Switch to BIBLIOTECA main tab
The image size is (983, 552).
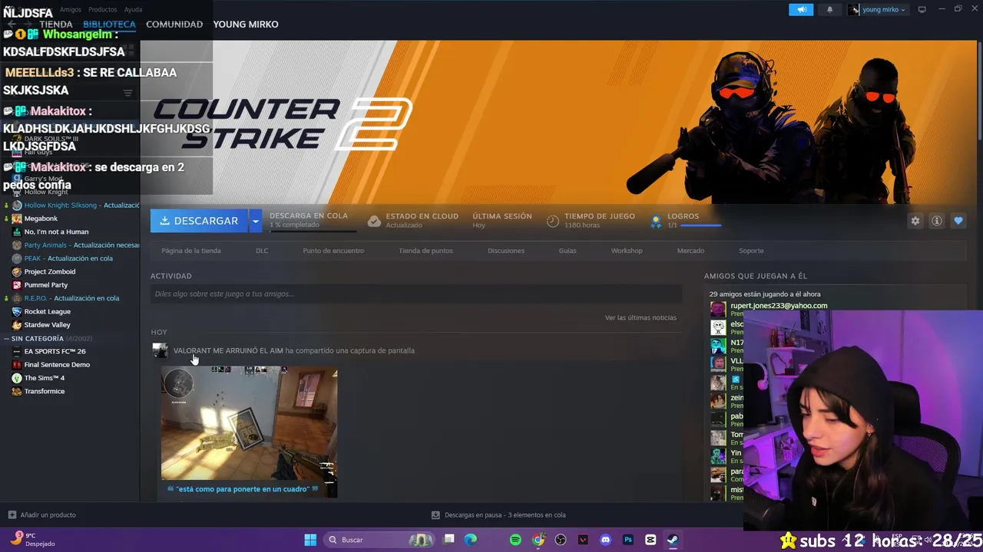[x=109, y=25]
